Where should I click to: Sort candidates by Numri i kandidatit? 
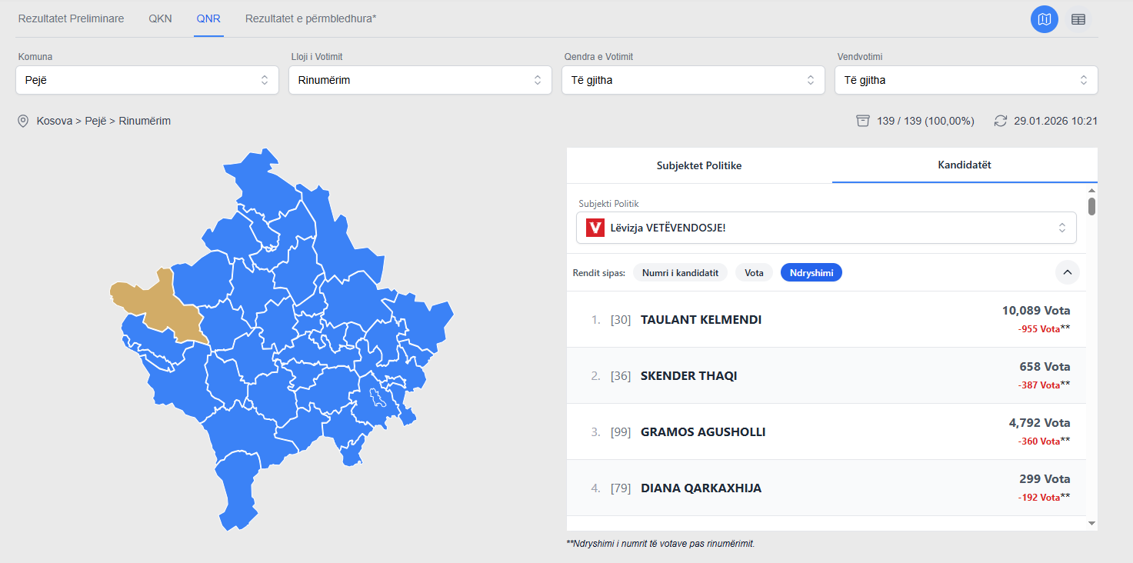680,272
